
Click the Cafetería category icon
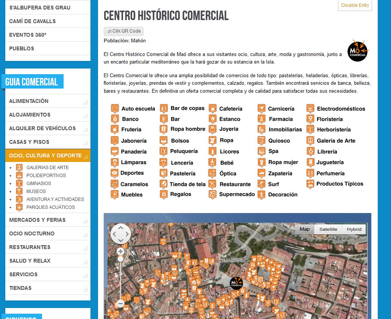212,109
